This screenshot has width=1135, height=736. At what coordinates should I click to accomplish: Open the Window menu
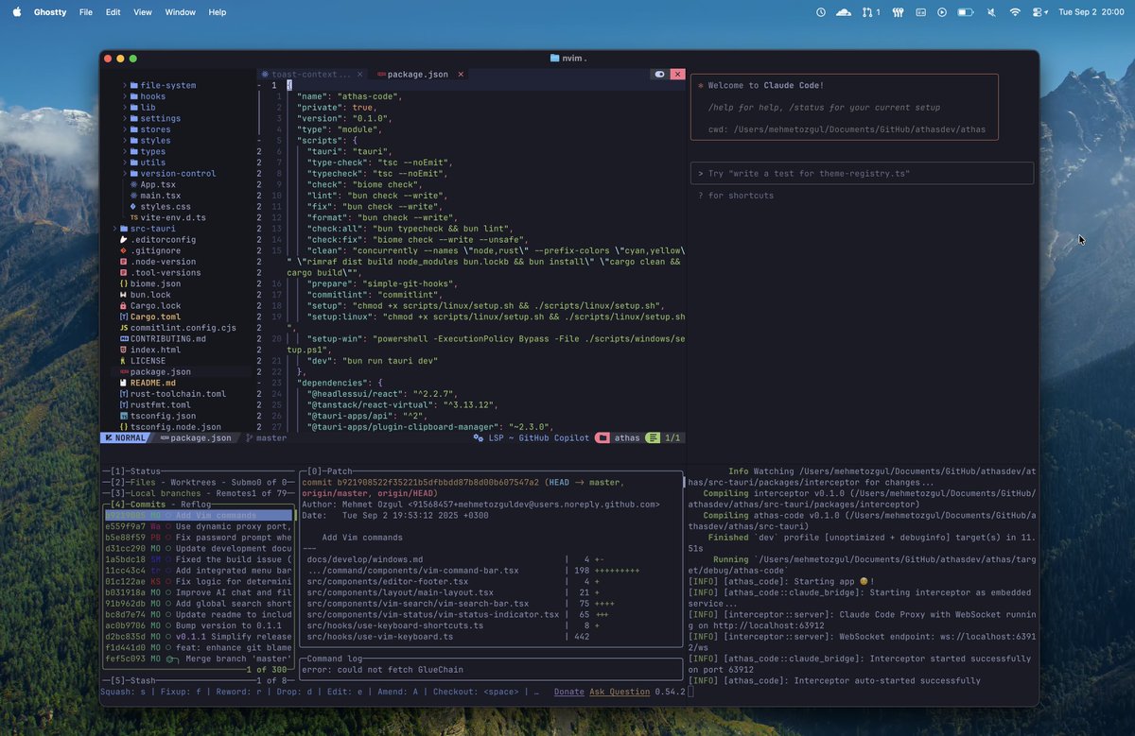point(181,12)
